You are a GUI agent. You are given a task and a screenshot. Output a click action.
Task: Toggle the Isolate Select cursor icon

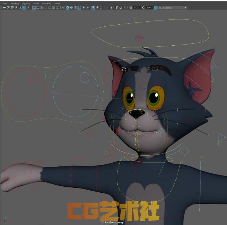(x=111, y=8)
